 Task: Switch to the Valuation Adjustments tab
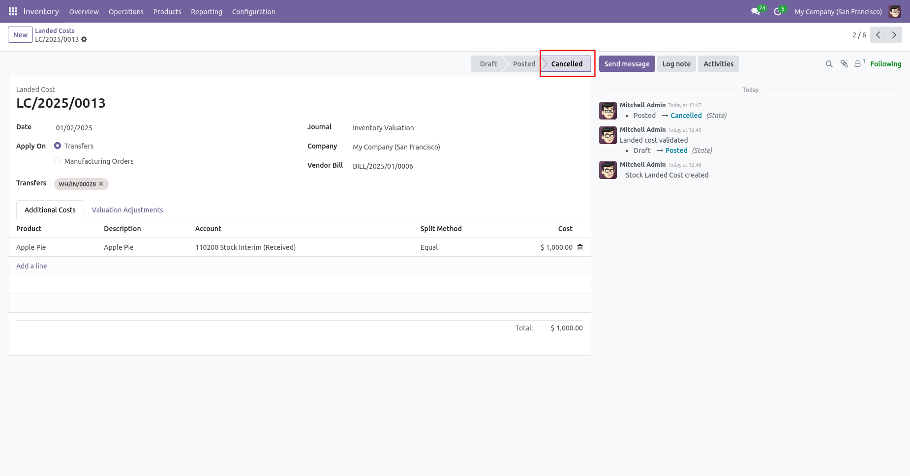pyautogui.click(x=127, y=210)
